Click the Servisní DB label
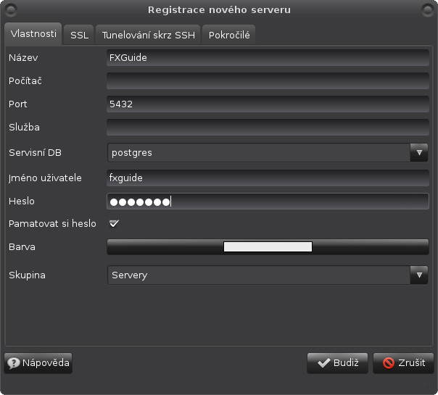The width and height of the screenshot is (438, 395). click(35, 153)
